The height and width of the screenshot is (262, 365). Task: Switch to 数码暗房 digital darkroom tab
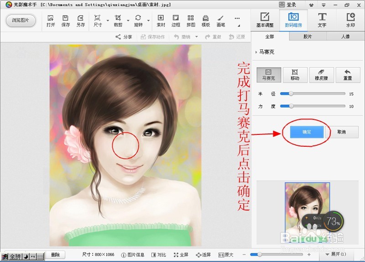coord(293,20)
